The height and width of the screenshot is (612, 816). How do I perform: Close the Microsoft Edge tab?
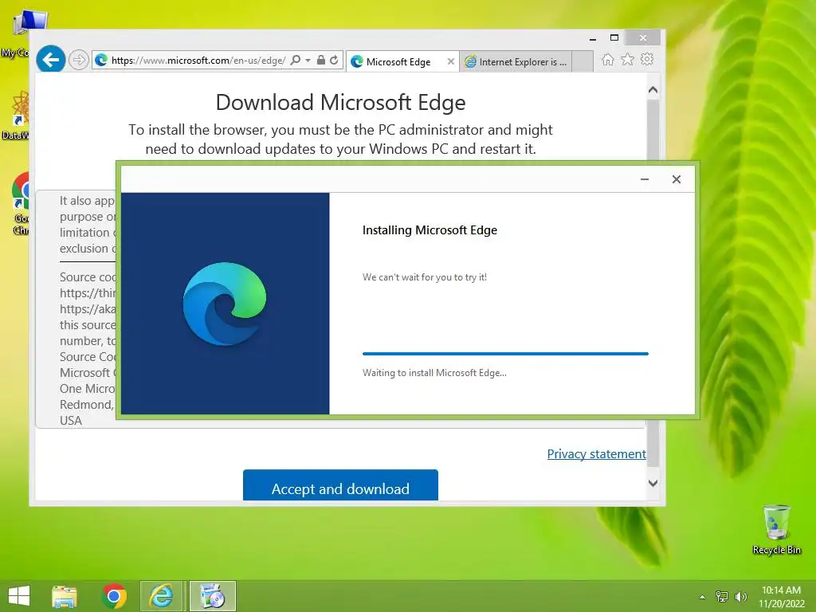451,61
